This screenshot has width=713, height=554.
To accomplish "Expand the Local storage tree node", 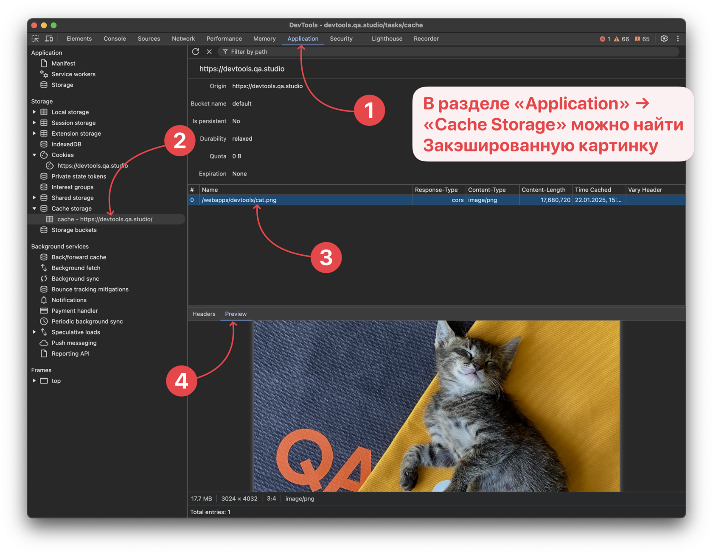I will (34, 112).
